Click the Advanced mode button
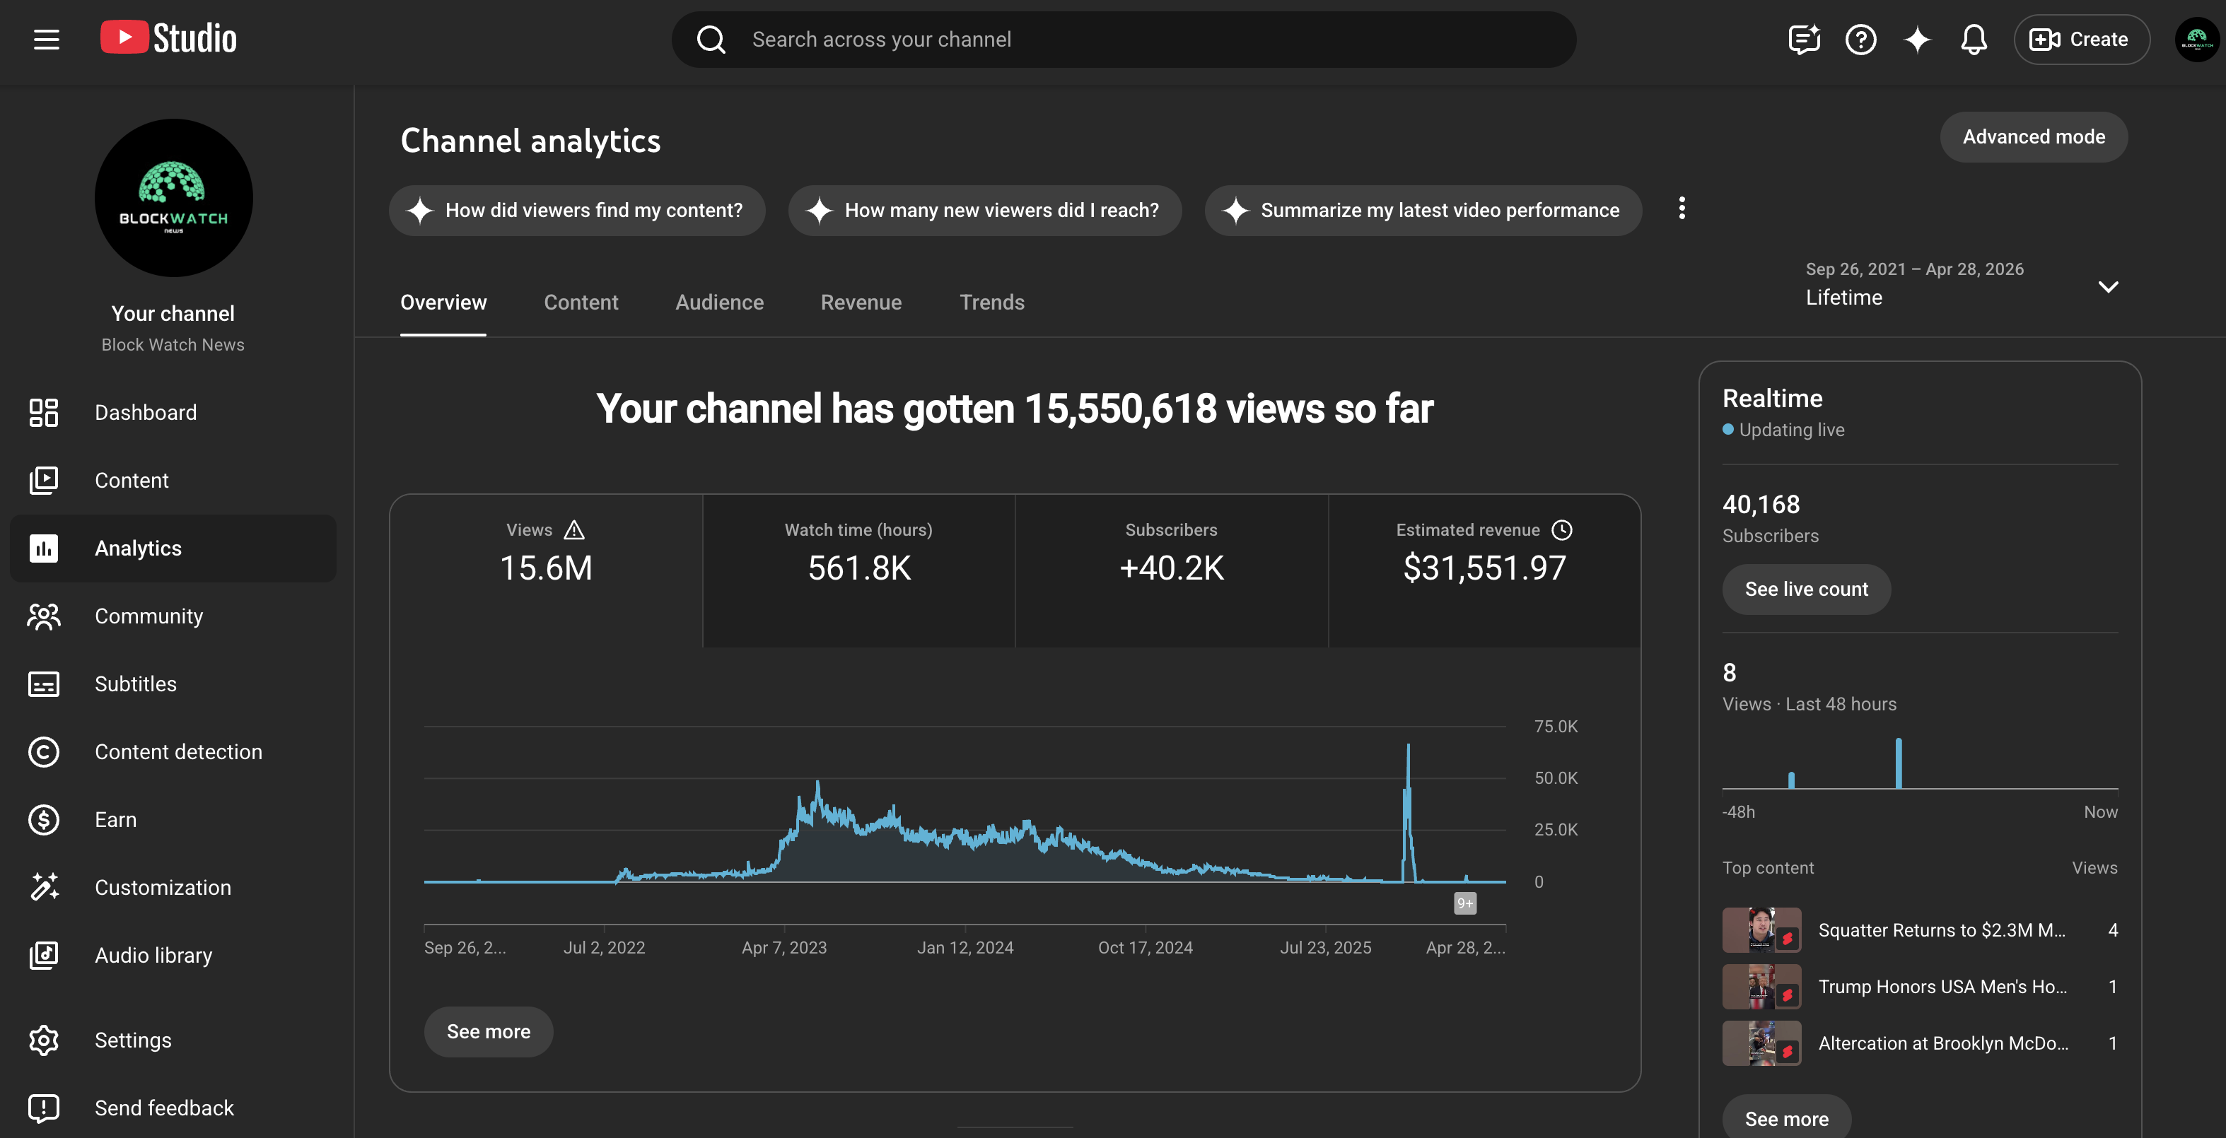Screen dimensions: 2226x1138 pyautogui.click(x=2033, y=136)
